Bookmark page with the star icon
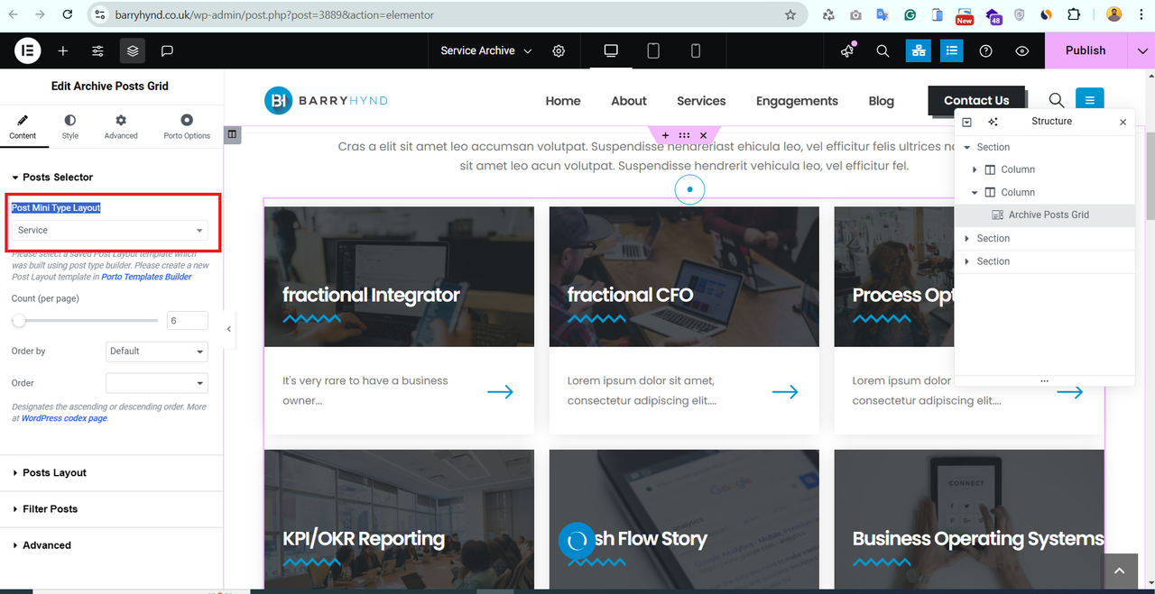The image size is (1155, 594). tap(790, 14)
